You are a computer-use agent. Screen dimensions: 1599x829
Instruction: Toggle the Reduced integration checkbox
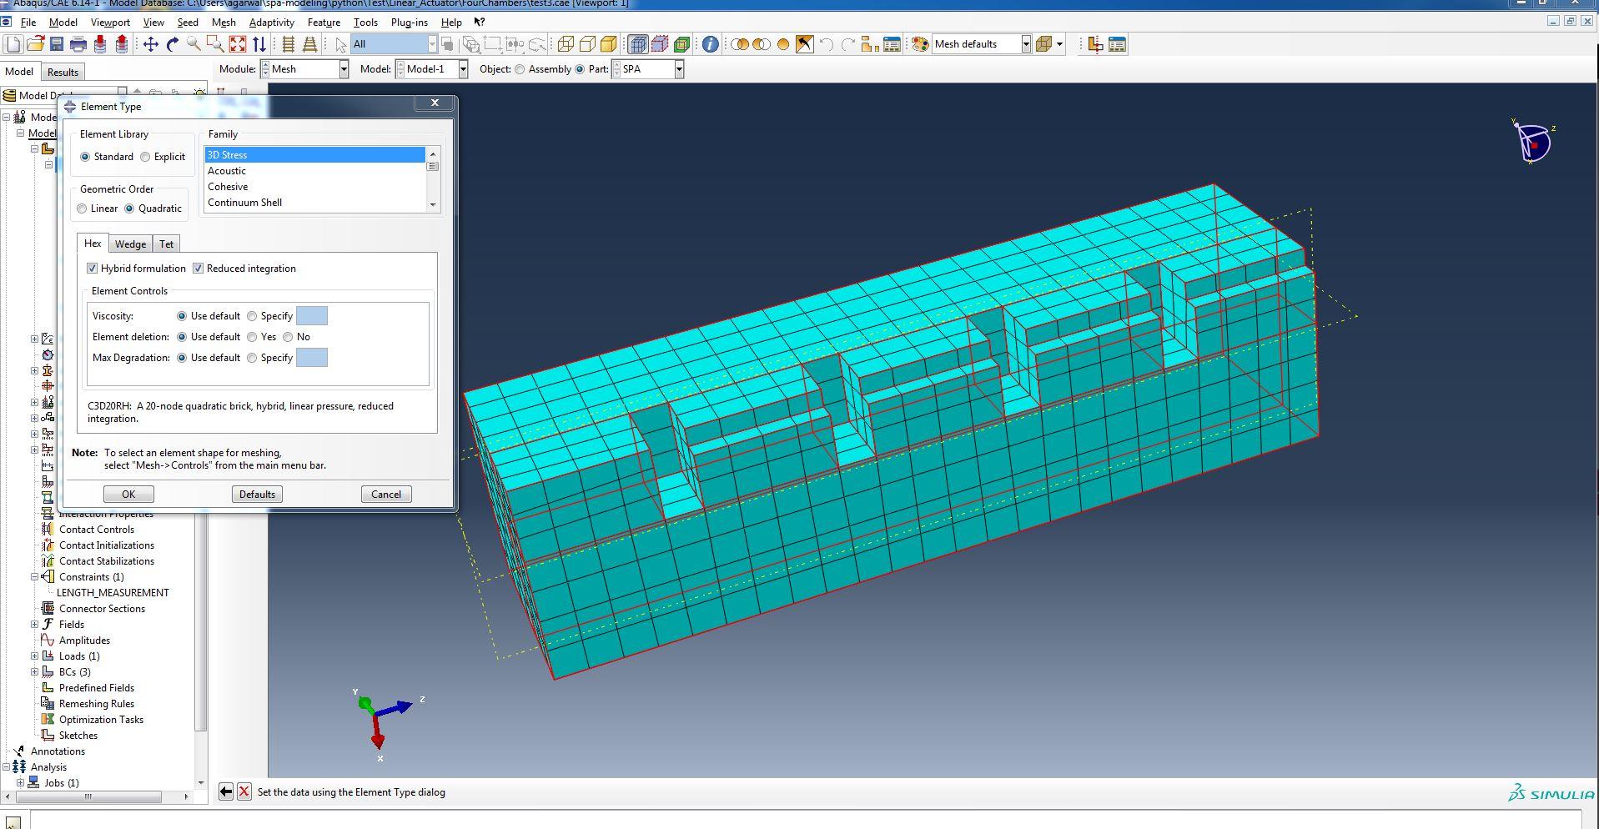[199, 269]
